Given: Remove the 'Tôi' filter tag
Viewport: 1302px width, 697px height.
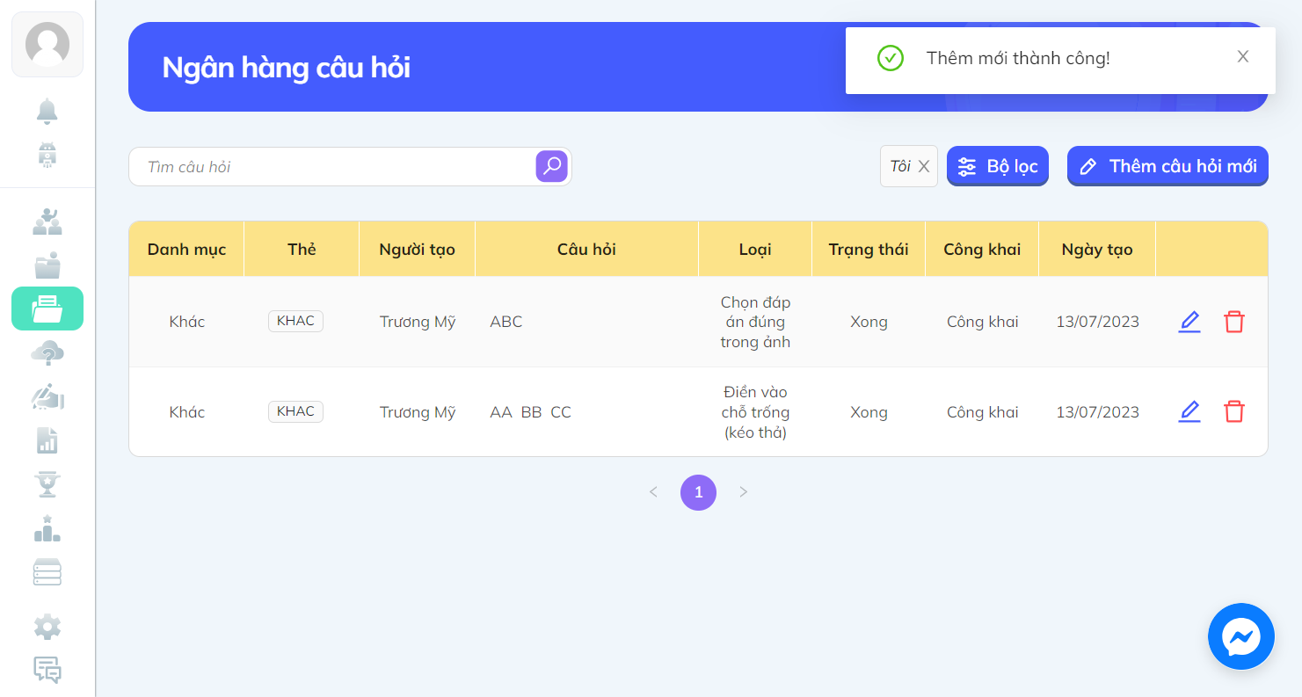Looking at the screenshot, I should click(x=924, y=166).
